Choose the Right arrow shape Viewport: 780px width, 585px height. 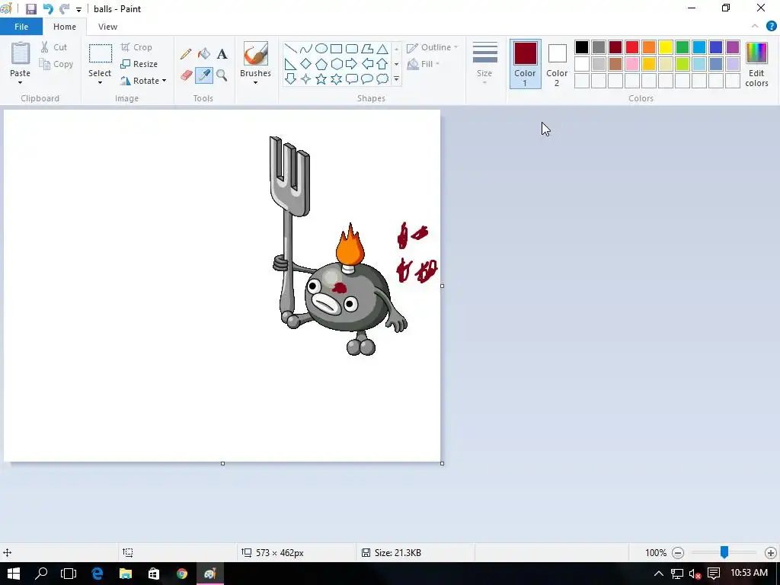[x=352, y=64]
